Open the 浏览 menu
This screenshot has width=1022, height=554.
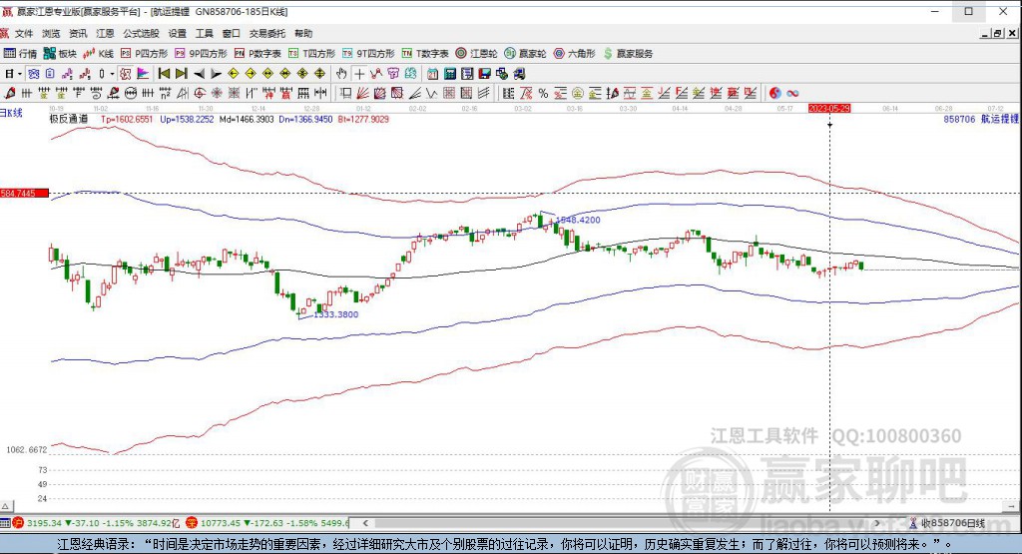coord(51,33)
